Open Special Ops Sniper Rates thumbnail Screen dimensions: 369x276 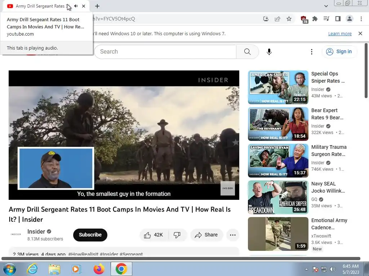(278, 87)
